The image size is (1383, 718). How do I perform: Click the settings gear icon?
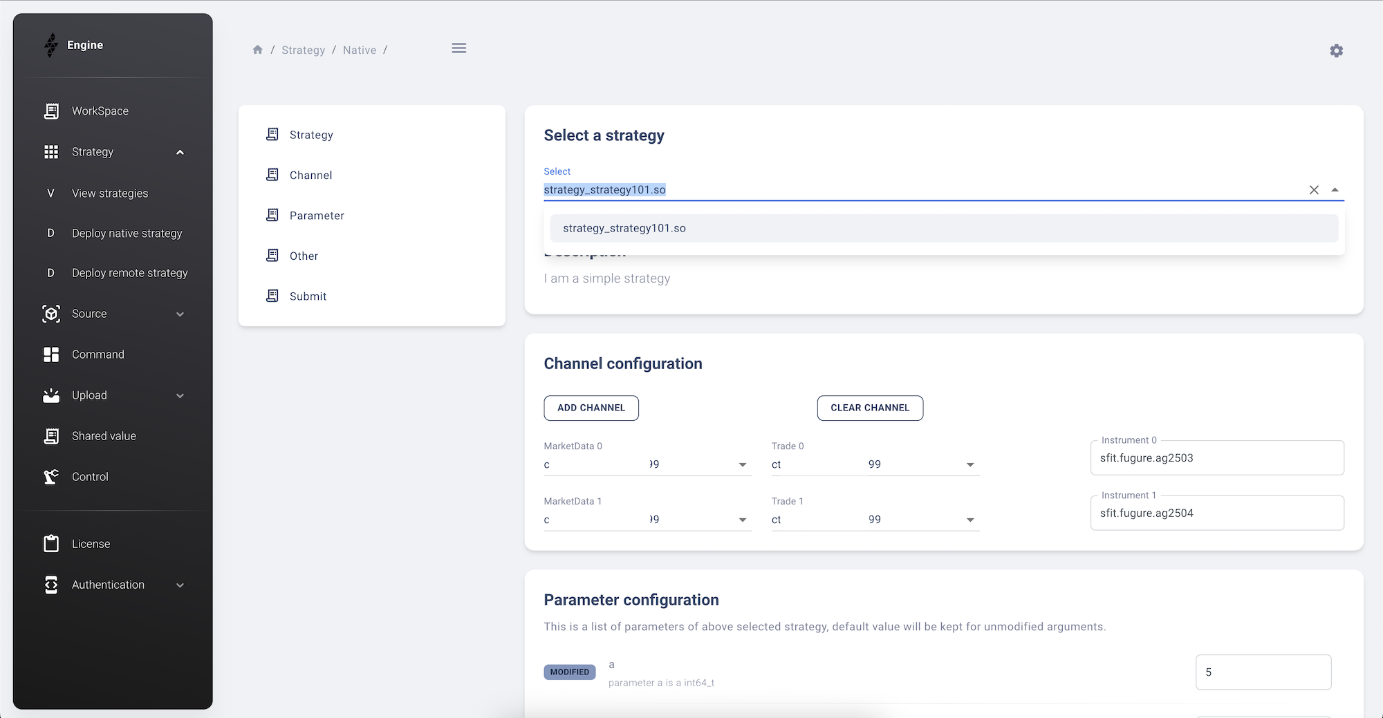pyautogui.click(x=1336, y=50)
